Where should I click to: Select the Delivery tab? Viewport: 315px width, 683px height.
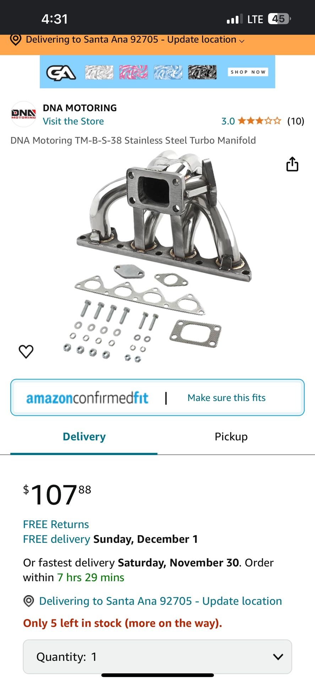pyautogui.click(x=84, y=436)
